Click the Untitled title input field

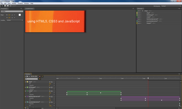tap(12, 11)
